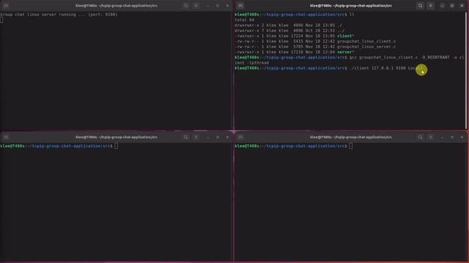
Task: Minimize the bottom-left idle terminal
Action: click(x=208, y=137)
